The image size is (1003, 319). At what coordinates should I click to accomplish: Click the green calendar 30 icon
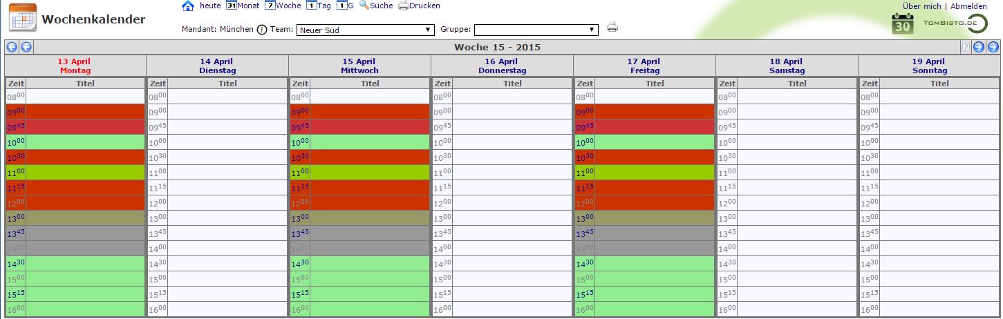[902, 24]
